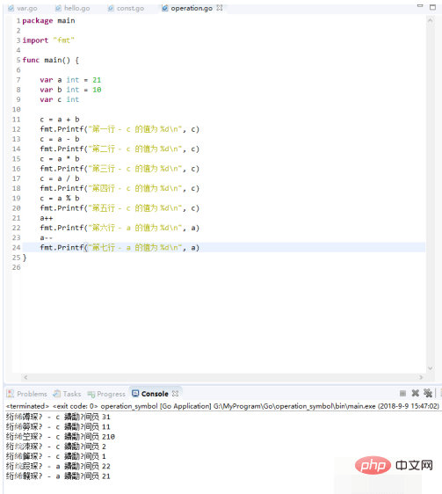Select the const.go editor tab

tap(126, 8)
